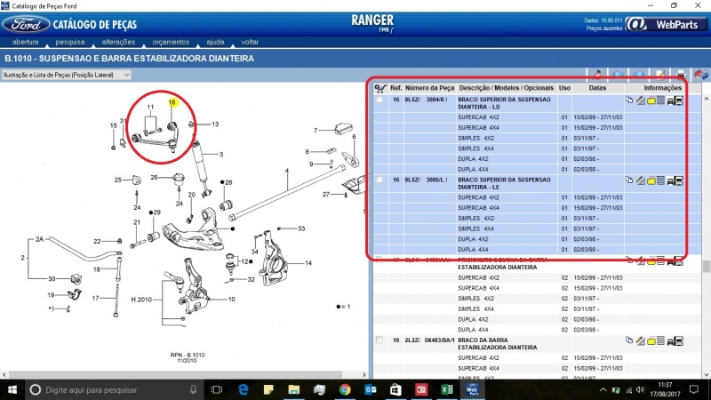This screenshot has width=711, height=400.
Task: Click the Número da Peça column header
Action: 429,88
